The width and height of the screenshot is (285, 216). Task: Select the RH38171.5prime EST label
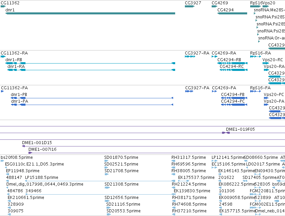190,198
